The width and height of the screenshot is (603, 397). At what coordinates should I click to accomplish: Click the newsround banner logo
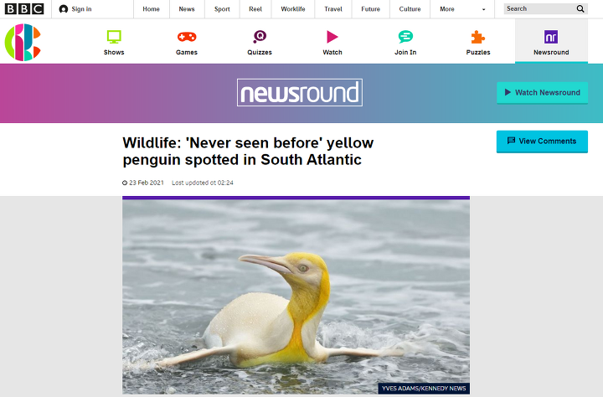pos(300,93)
